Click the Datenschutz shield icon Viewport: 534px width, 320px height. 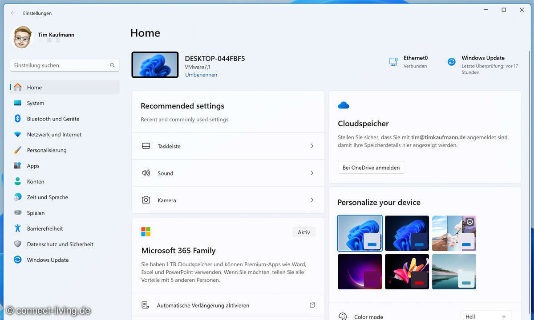coord(18,244)
